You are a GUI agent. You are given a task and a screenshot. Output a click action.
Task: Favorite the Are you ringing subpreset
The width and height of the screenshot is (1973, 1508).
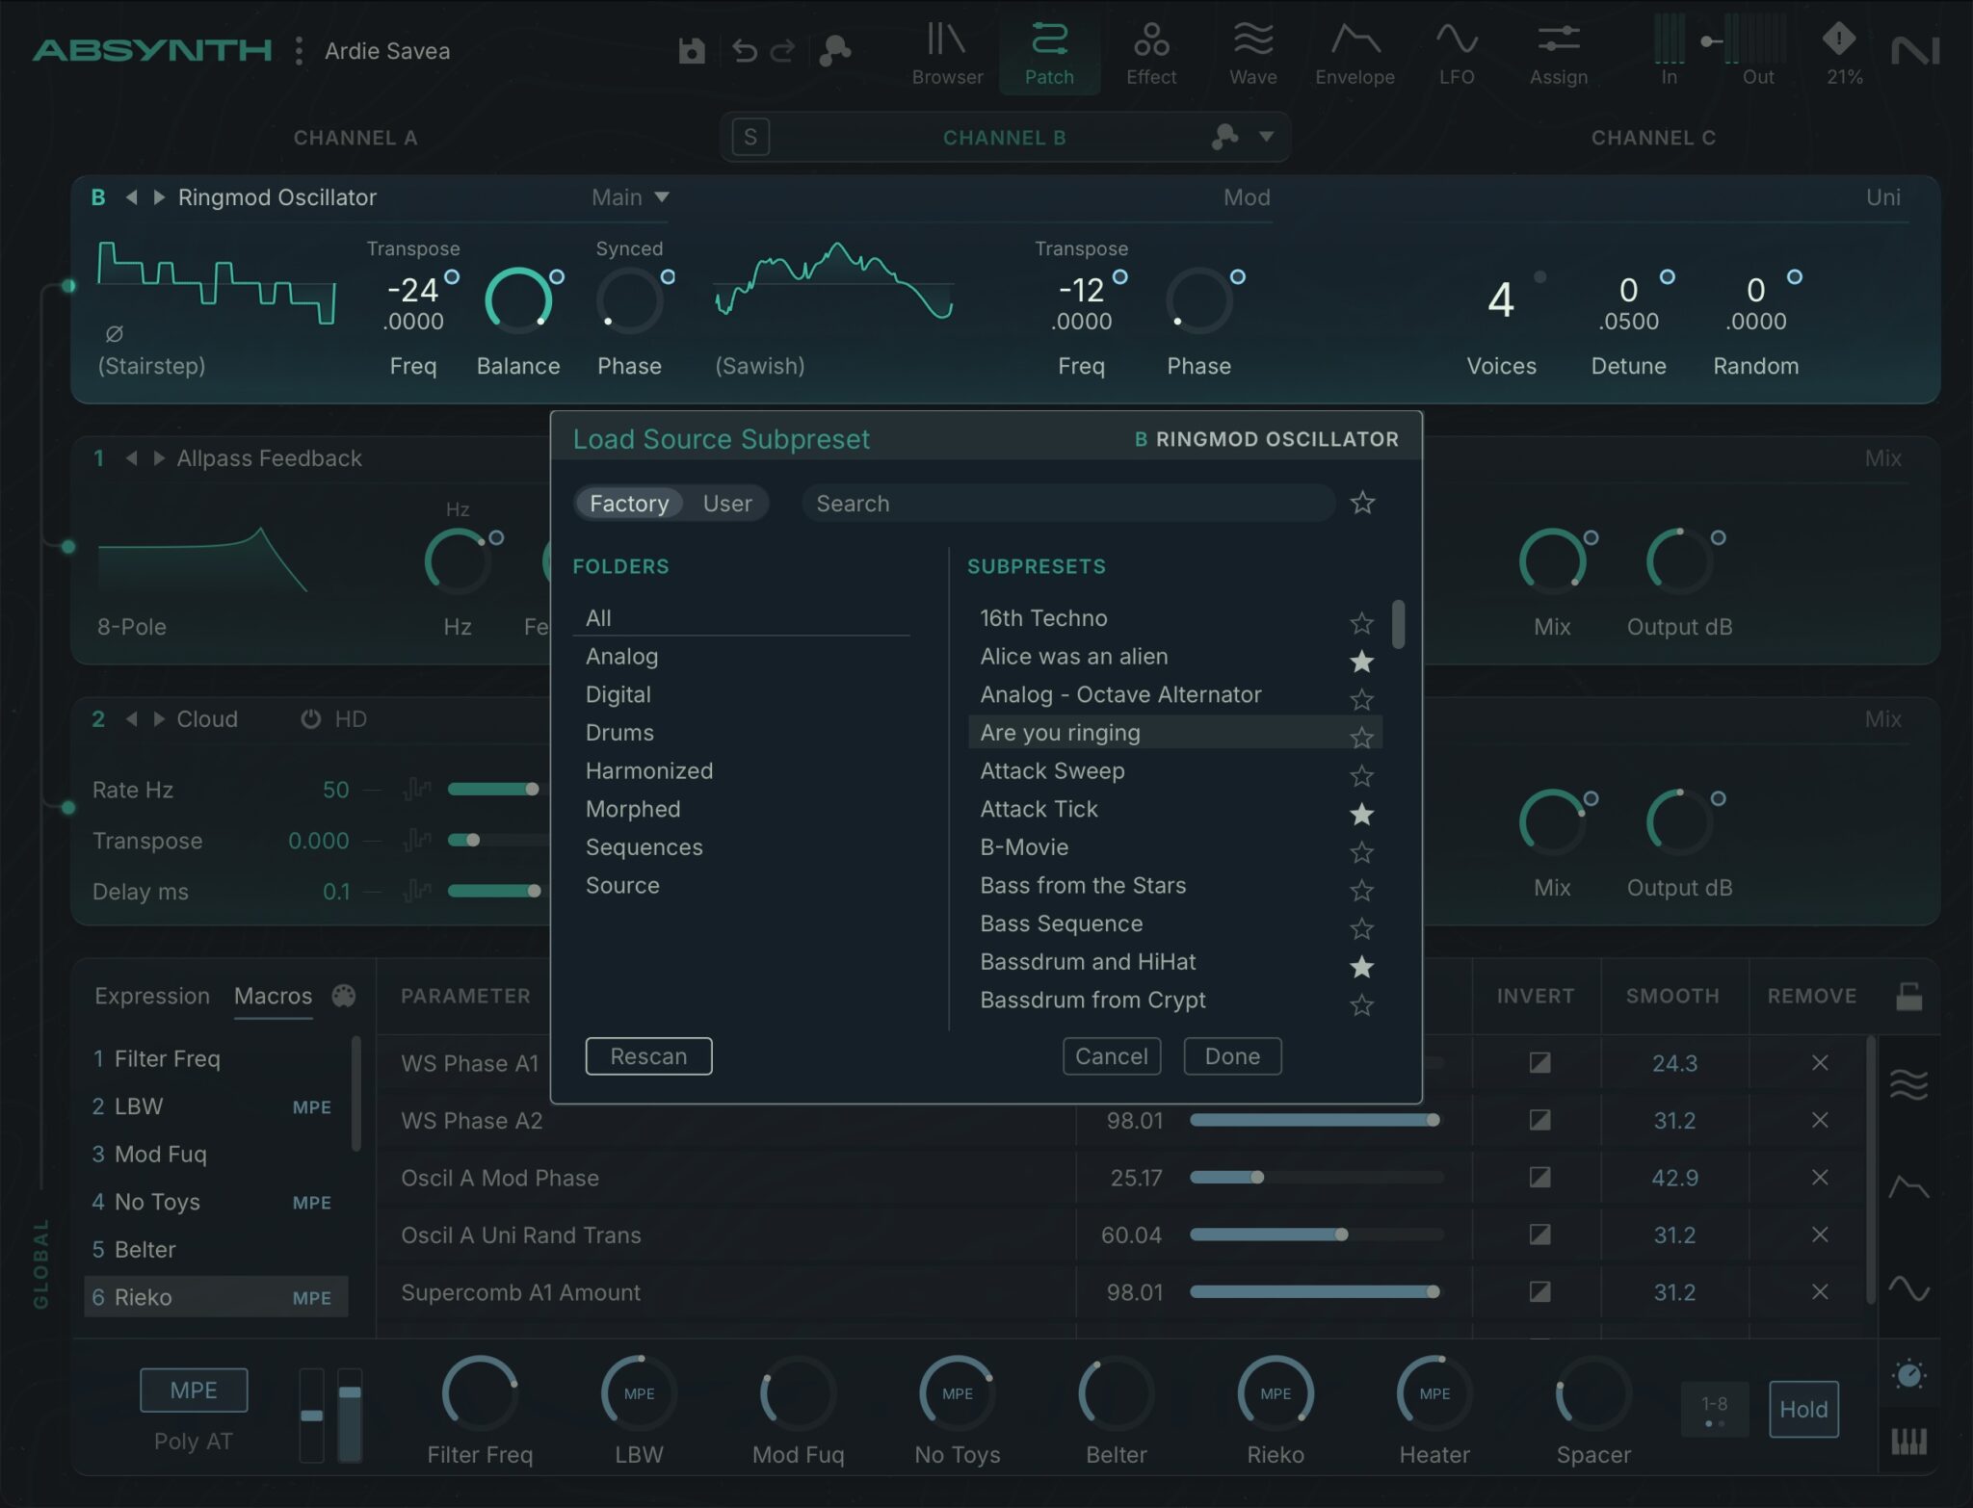point(1361,737)
